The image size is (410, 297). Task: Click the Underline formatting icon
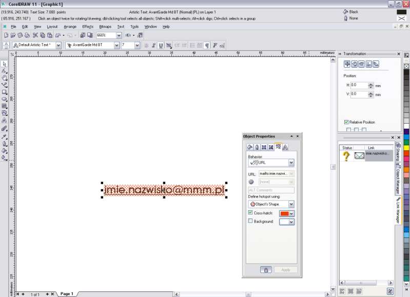[161, 45]
